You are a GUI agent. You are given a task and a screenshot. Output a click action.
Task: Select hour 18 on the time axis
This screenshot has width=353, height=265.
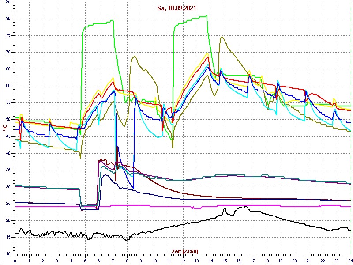click(267, 261)
